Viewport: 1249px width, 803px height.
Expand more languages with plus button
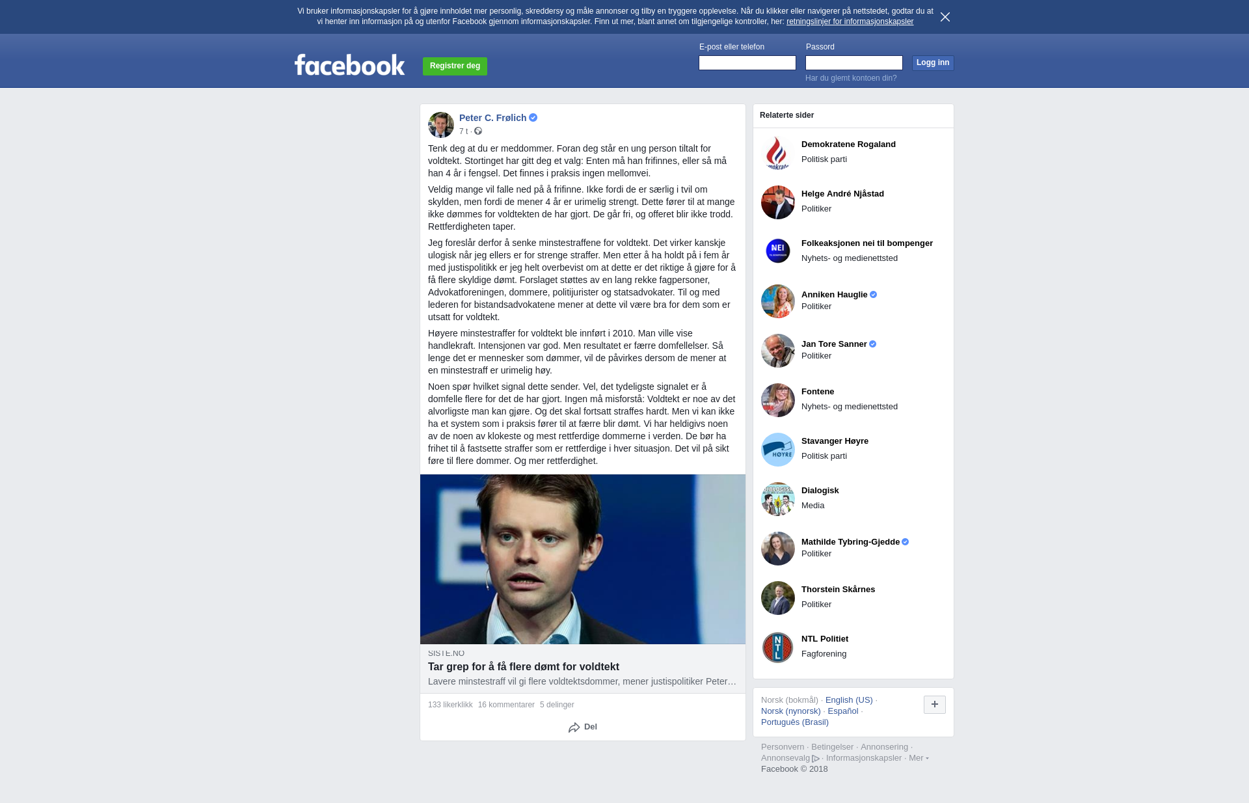[x=935, y=705]
